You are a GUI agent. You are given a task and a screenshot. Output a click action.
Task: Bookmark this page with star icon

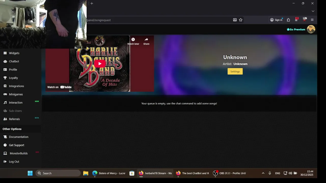point(241,20)
